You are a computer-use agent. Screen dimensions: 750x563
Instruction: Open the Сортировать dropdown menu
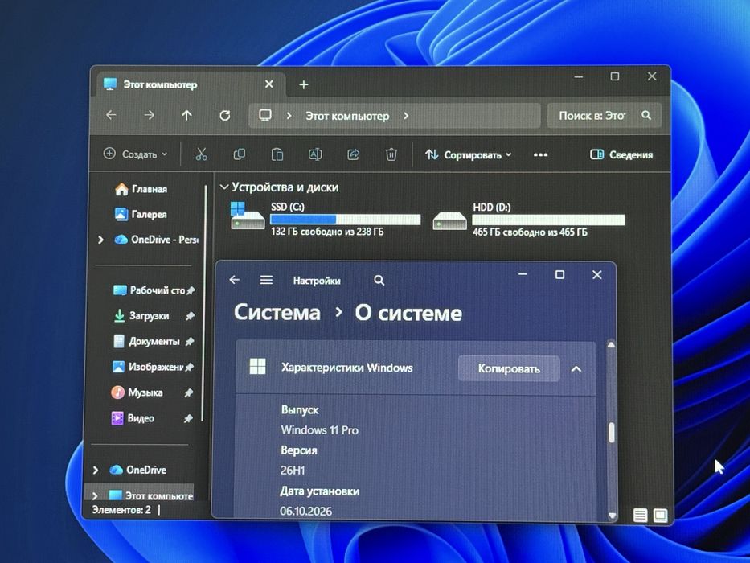click(469, 154)
